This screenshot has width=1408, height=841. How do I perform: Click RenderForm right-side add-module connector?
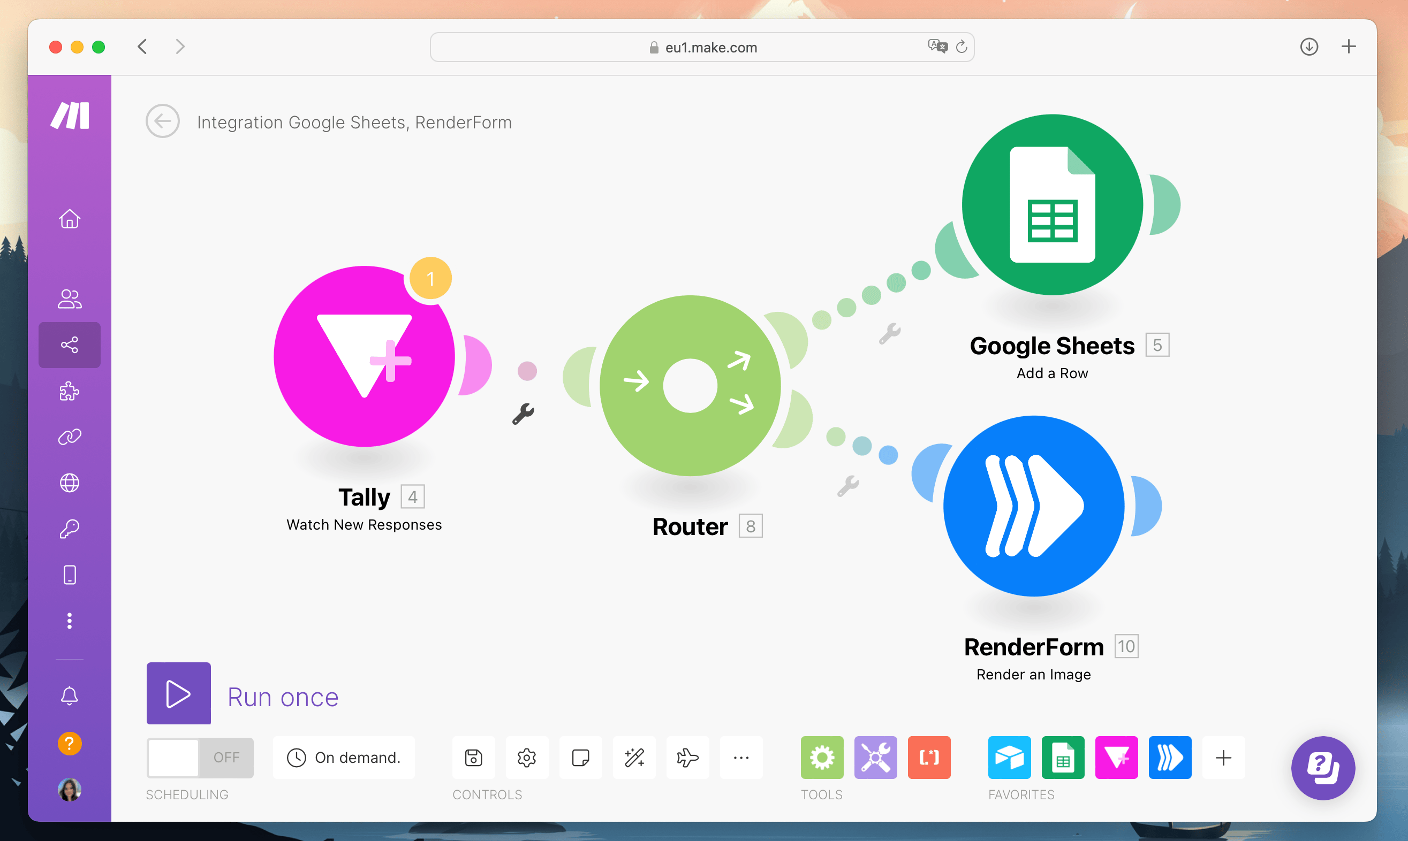[1147, 506]
